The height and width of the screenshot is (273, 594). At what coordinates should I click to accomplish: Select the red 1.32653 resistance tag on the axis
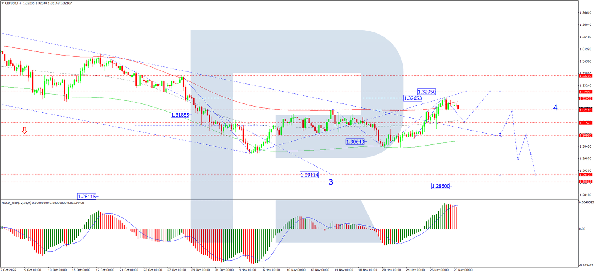[x=585, y=98]
